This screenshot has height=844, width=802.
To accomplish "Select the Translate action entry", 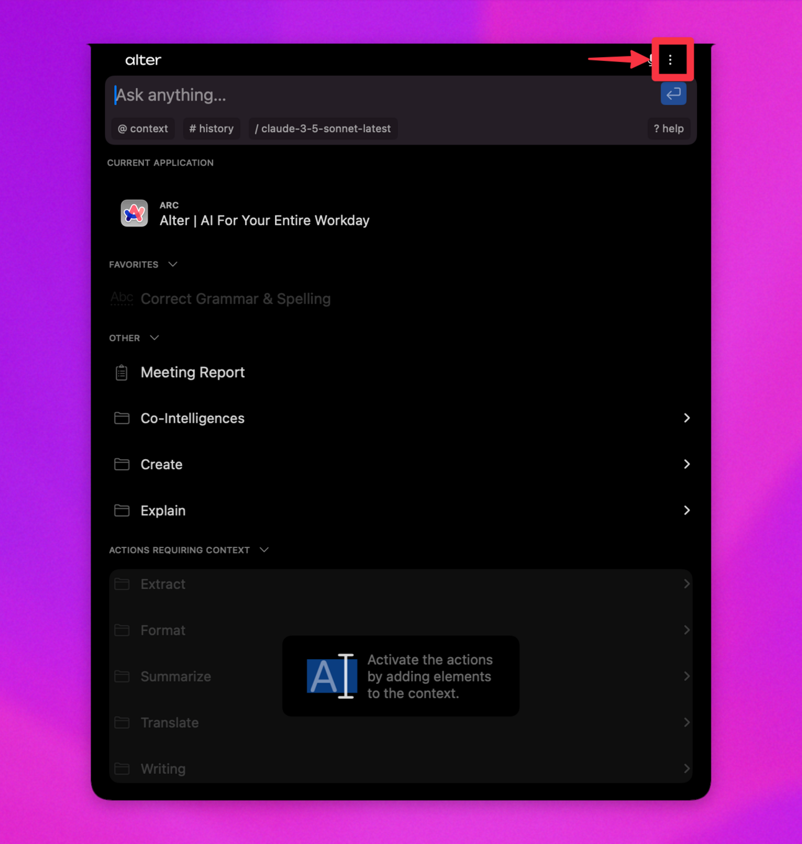I will coord(169,722).
